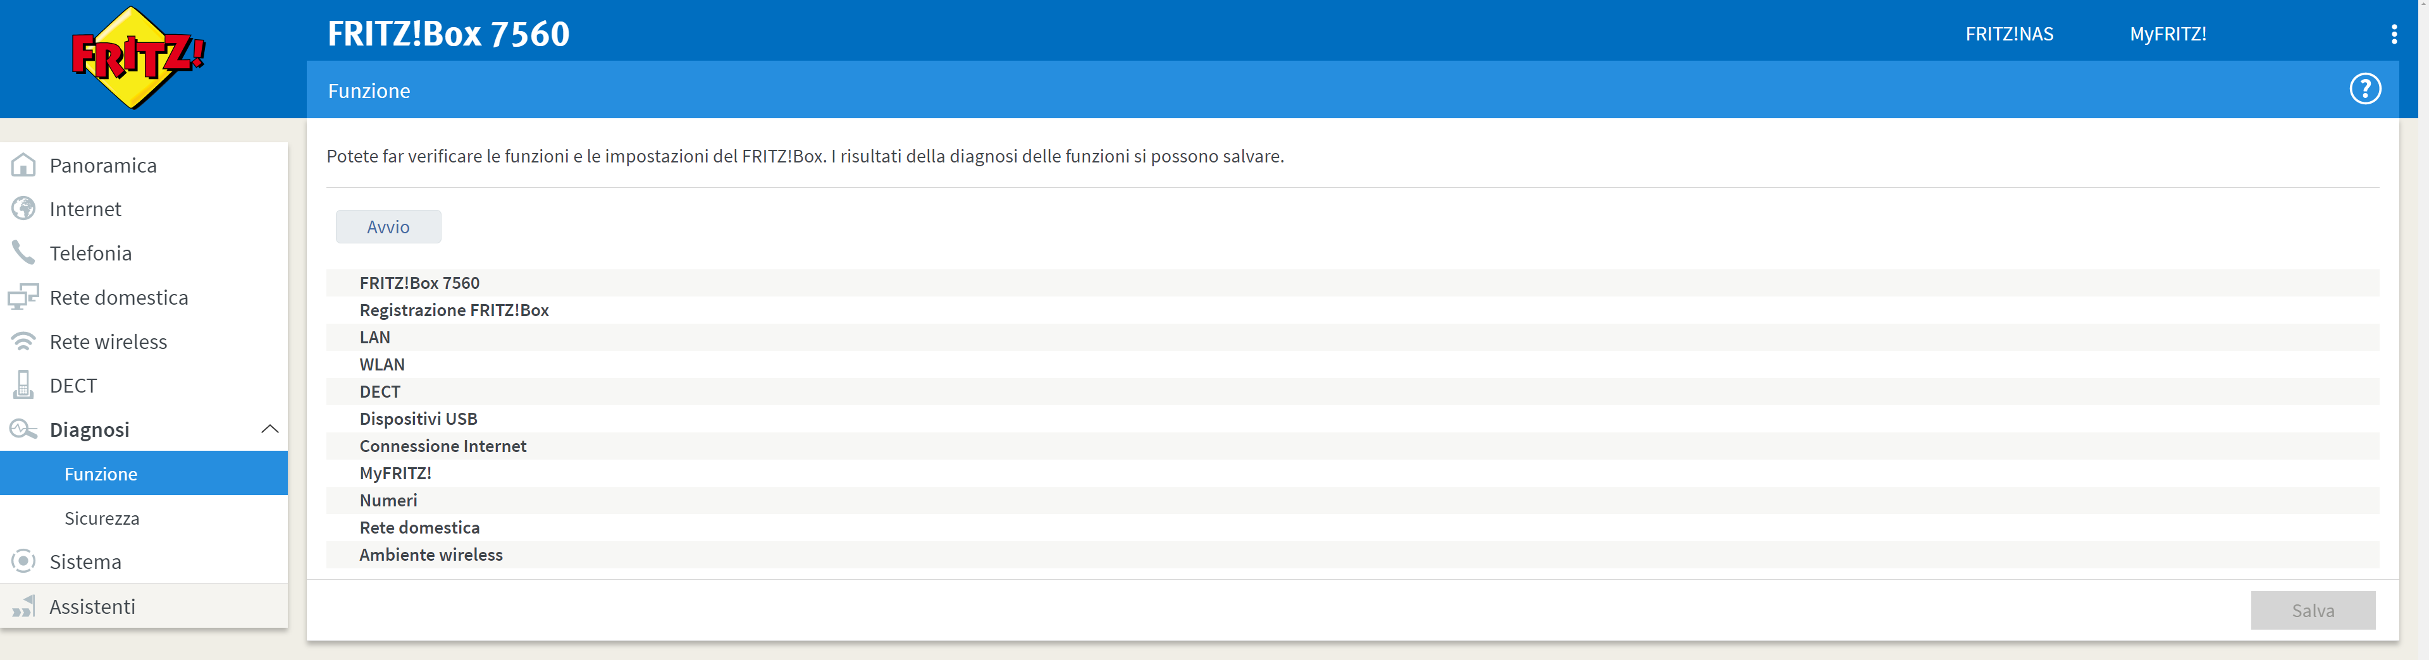
Task: Click the Rete domestica computers icon
Action: (x=23, y=297)
